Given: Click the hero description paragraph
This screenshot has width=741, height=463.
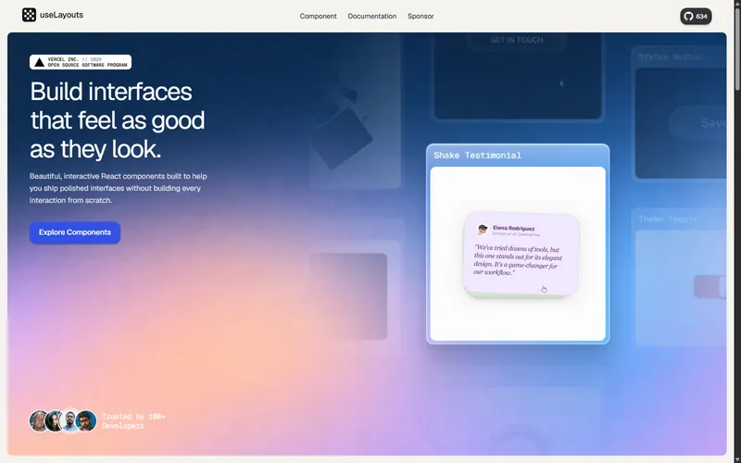Looking at the screenshot, I should click(x=119, y=188).
